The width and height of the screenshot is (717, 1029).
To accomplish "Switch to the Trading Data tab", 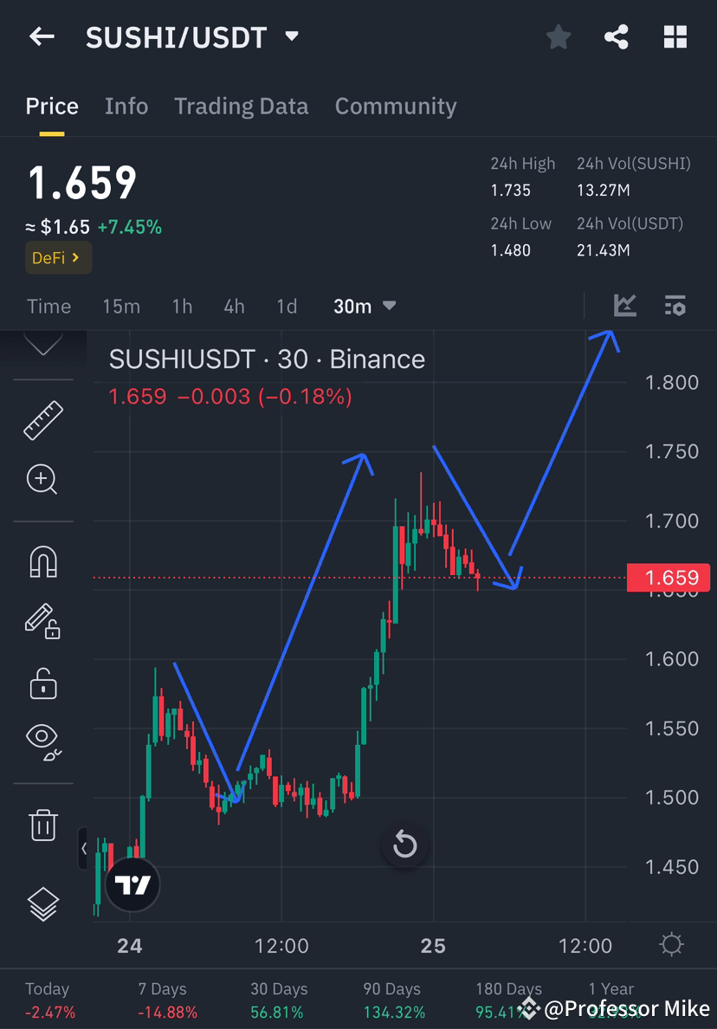I will click(241, 106).
